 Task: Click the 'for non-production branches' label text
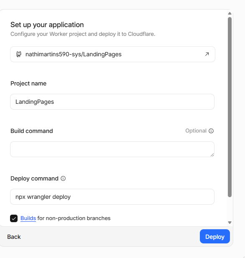[x=74, y=218]
